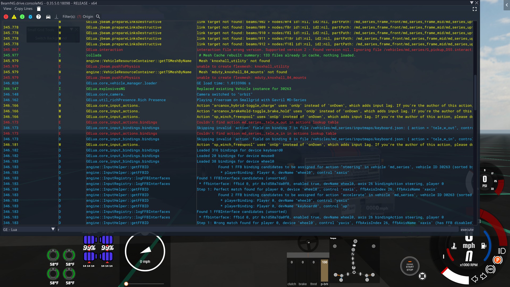Clear the console with trash icon
This screenshot has width=510, height=287.
pyautogui.click(x=39, y=9)
